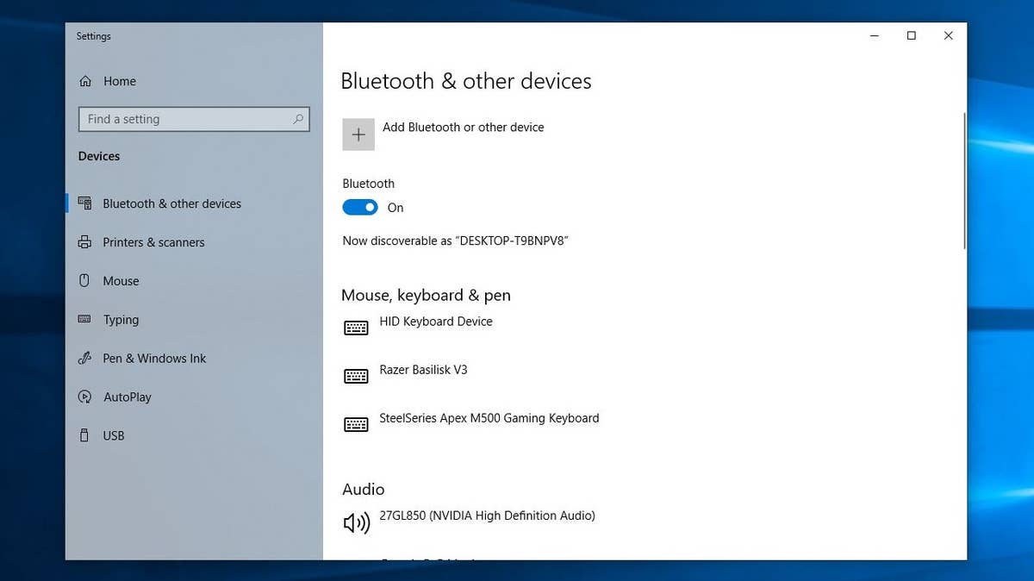
Task: Click the search magnifier icon
Action: (298, 119)
